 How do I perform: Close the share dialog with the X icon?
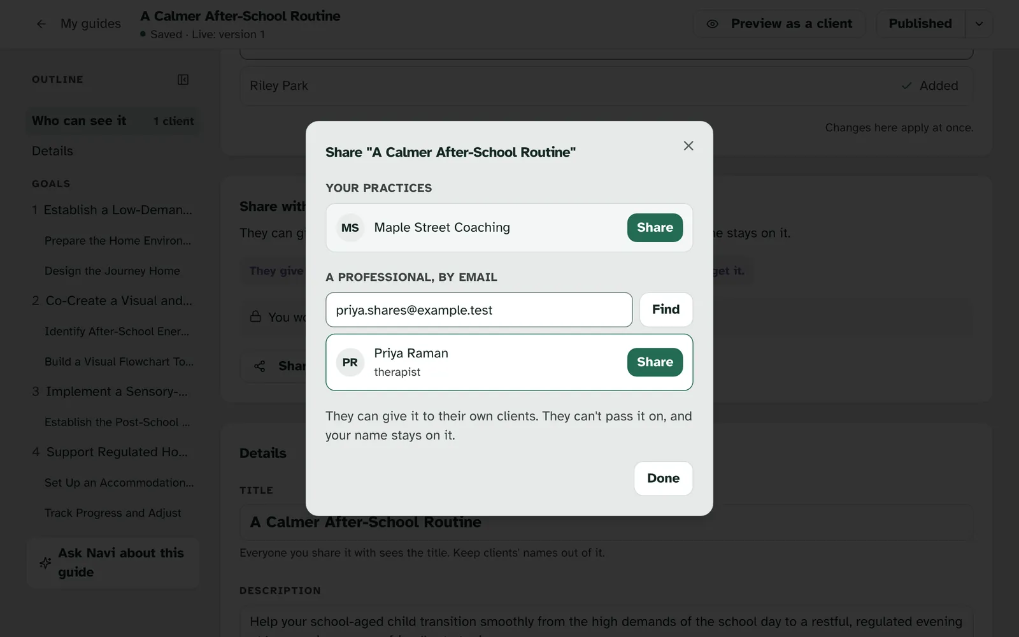688,146
